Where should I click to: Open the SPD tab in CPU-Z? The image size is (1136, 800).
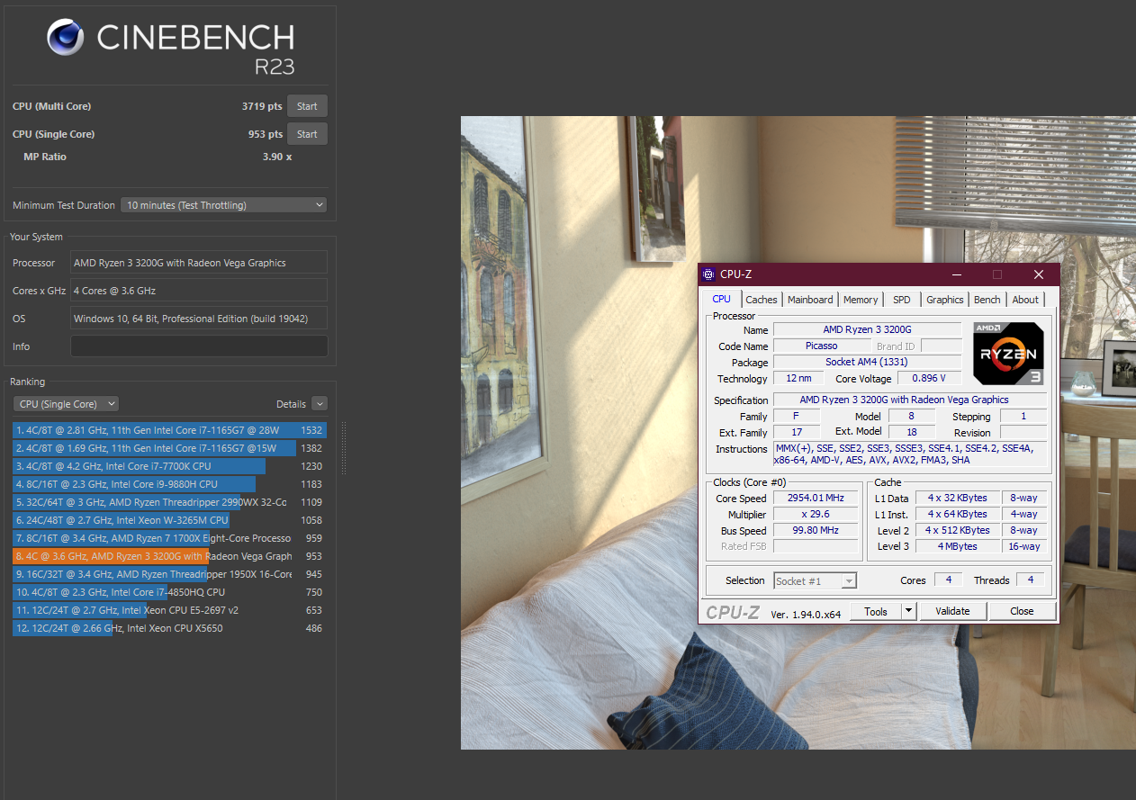[901, 300]
